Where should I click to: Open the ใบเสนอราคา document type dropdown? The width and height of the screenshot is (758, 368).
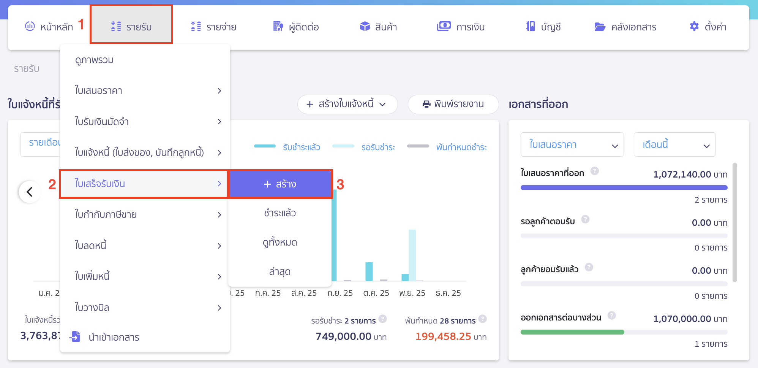tap(572, 144)
